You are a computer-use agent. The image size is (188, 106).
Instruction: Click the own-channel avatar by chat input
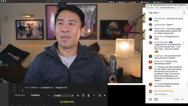[150, 92]
